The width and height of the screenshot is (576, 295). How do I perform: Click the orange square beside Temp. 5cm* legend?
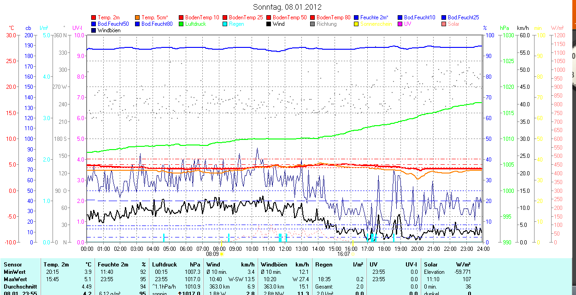pos(137,17)
